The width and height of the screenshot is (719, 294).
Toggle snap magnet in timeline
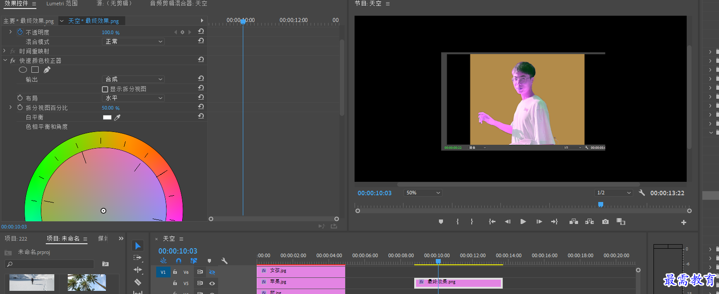pos(179,261)
